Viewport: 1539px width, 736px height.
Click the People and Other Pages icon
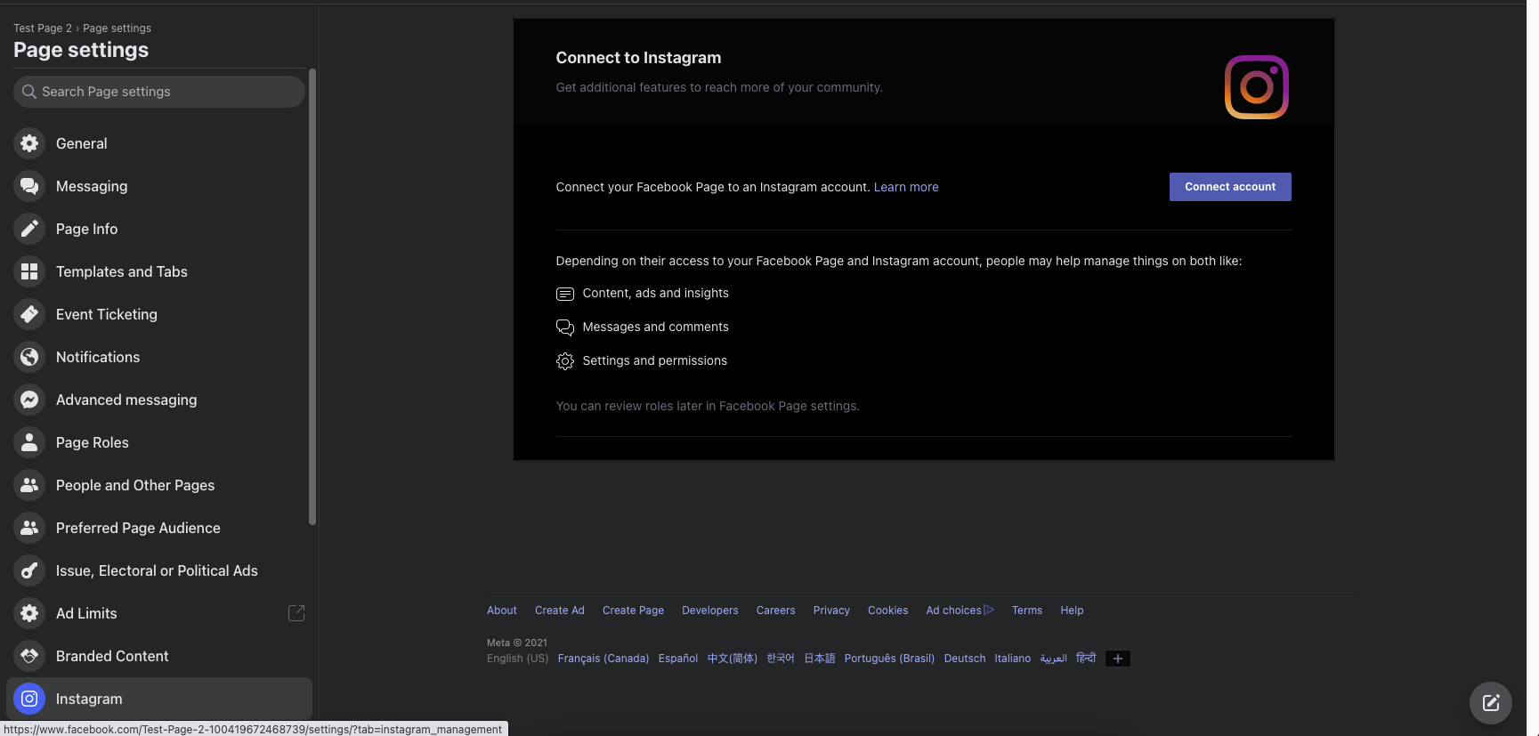[x=29, y=485]
